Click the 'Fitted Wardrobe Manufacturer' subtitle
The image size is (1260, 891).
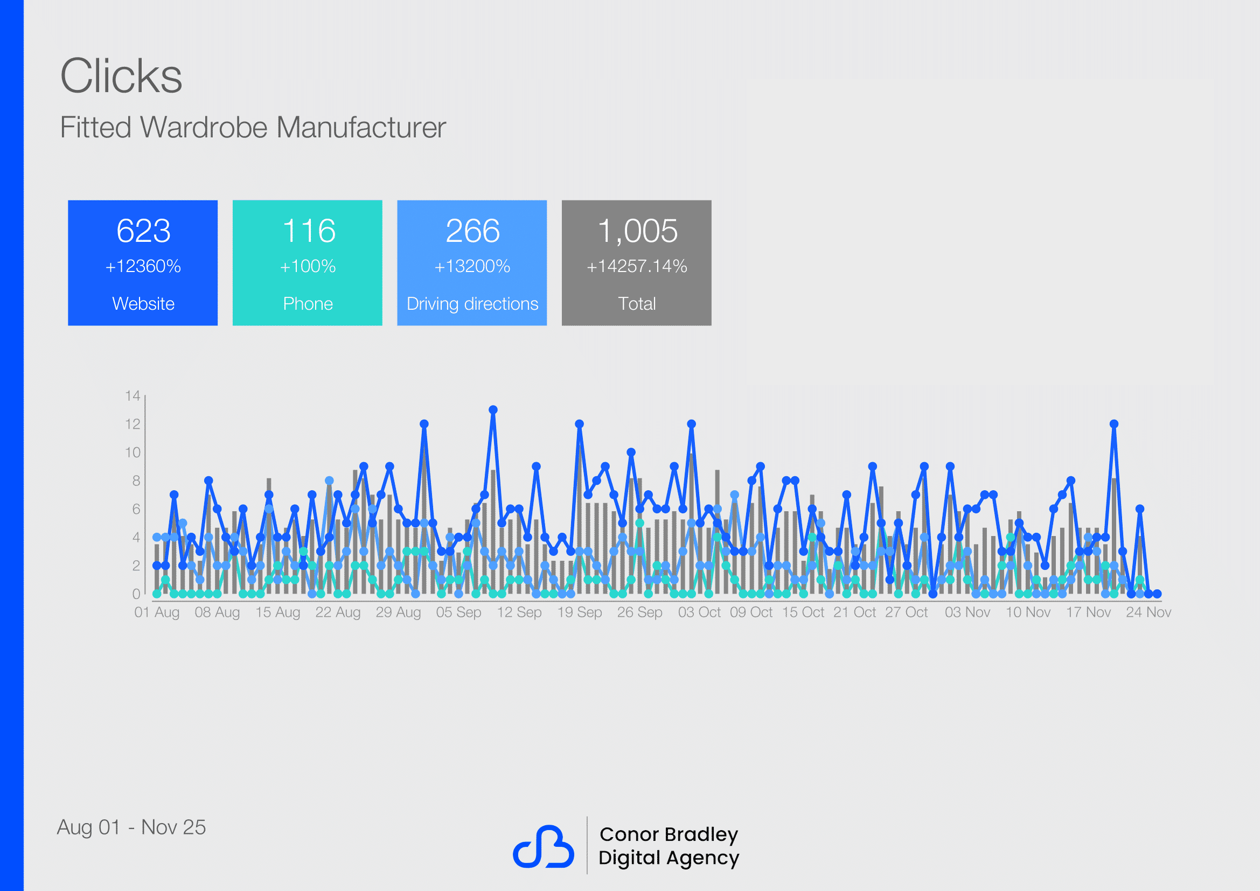253,127
